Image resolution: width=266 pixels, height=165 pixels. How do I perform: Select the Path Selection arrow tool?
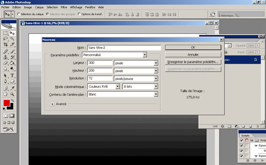click(5, 76)
